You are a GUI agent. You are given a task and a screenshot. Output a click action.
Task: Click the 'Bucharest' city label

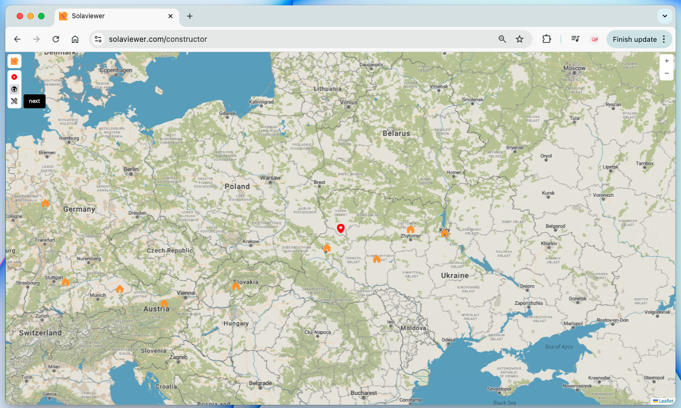(364, 393)
